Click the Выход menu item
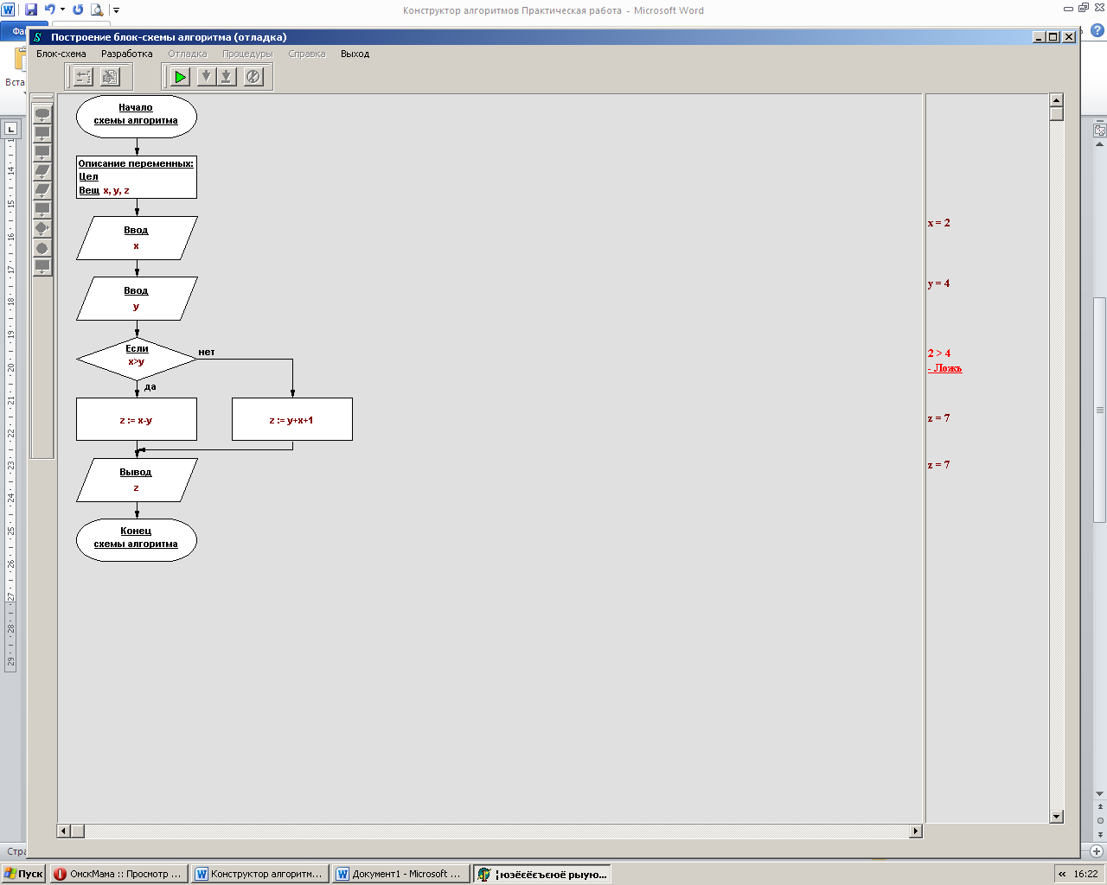1107x885 pixels. click(x=355, y=54)
